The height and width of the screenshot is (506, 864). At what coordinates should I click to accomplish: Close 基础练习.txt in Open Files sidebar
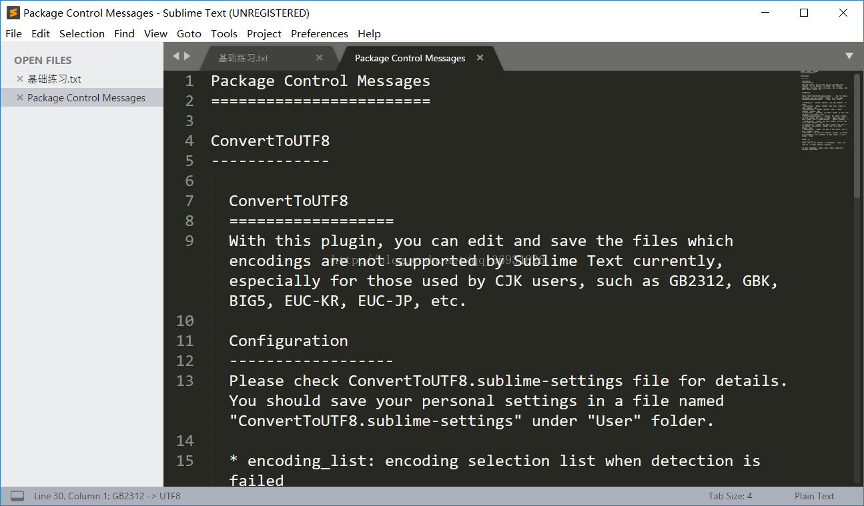[x=20, y=79]
